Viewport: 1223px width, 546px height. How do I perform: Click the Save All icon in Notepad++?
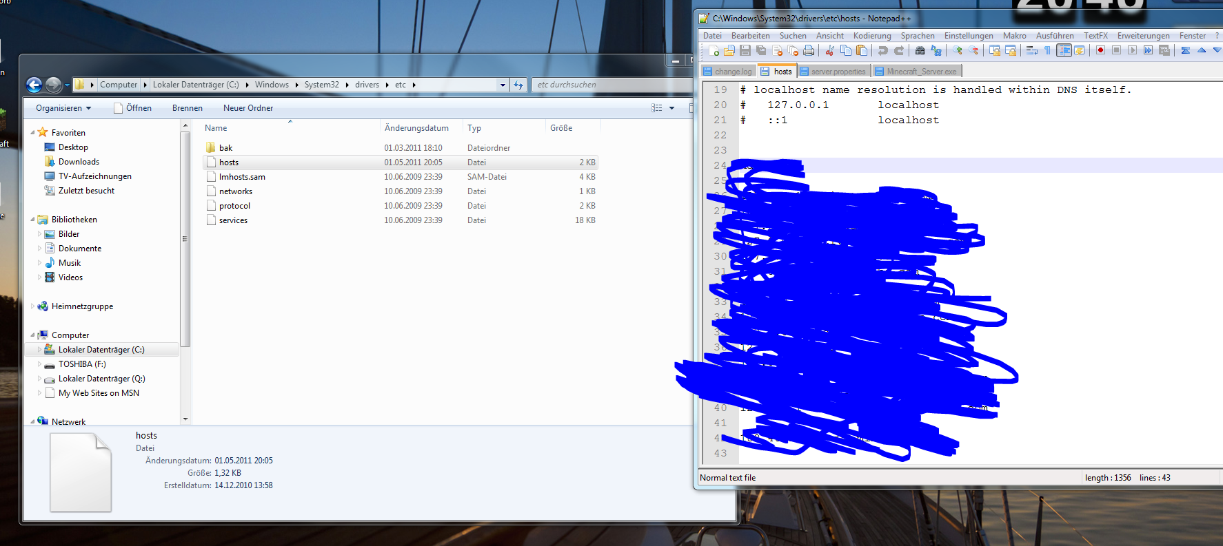(x=761, y=50)
